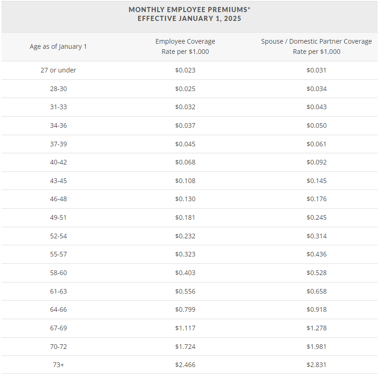Select the 46-48 age bracket
This screenshot has width=379, height=374.
tap(58, 199)
